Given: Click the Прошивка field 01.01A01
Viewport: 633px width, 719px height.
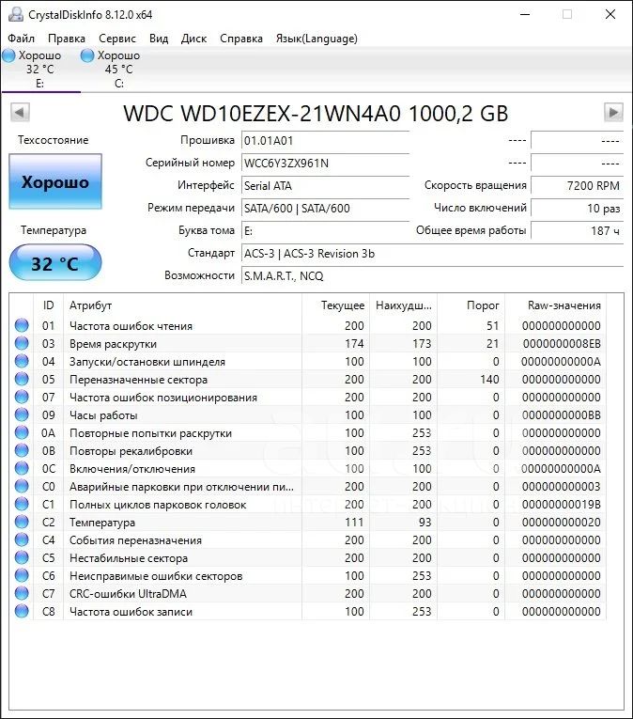Looking at the screenshot, I should 325,140.
